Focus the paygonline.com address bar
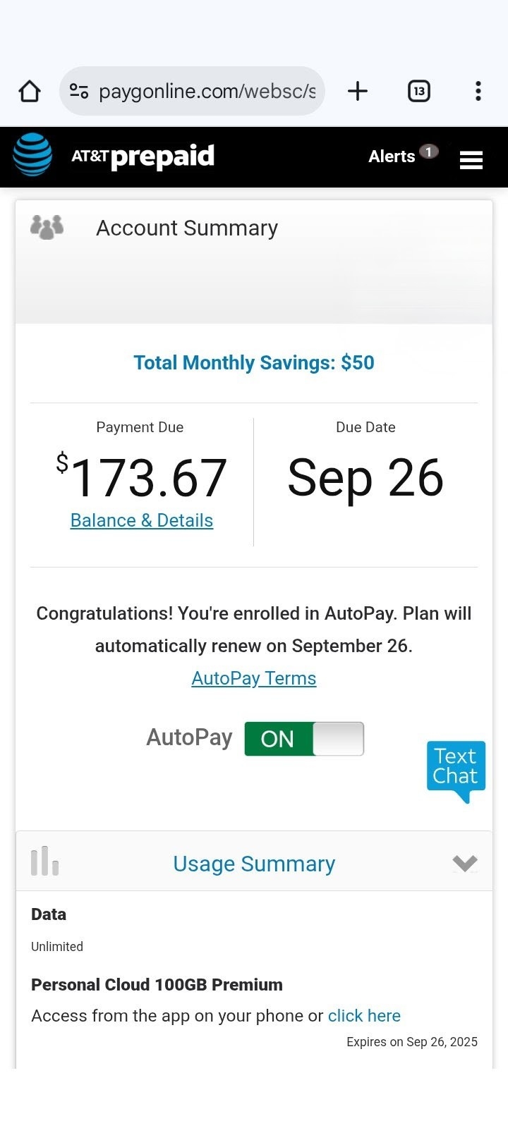 click(207, 91)
